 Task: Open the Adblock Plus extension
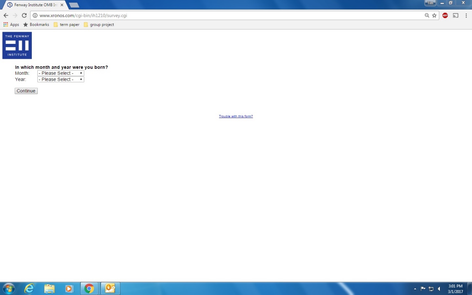click(x=445, y=16)
